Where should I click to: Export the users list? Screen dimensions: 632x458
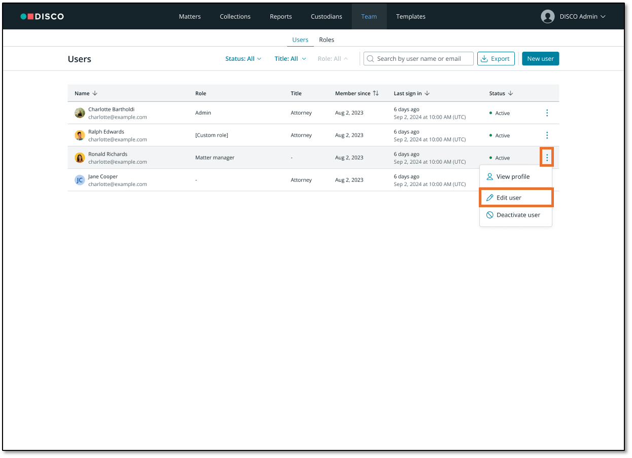(496, 59)
